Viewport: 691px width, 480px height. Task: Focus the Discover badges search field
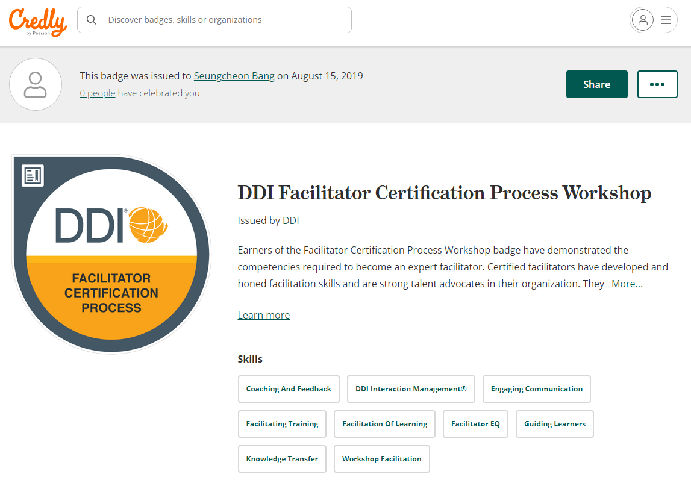(214, 20)
